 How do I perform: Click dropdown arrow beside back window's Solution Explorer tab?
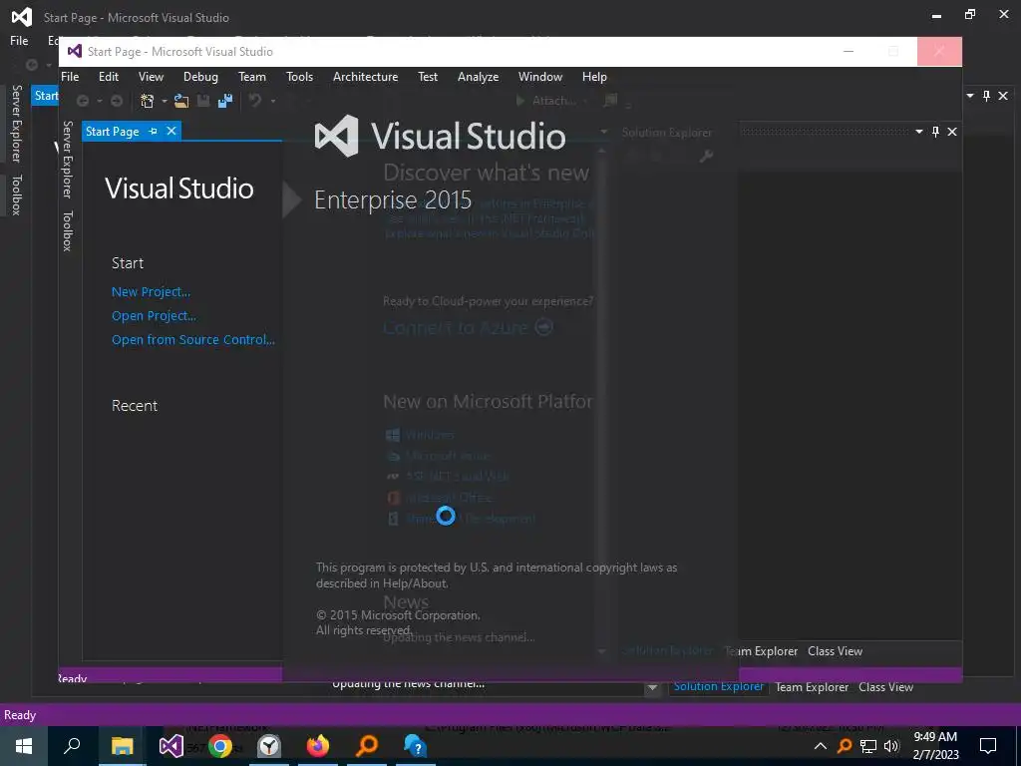coord(652,688)
